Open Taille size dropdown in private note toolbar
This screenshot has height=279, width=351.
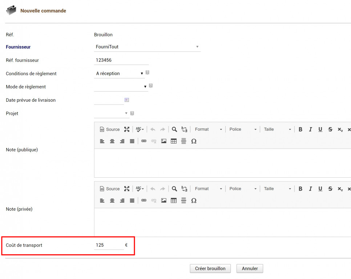click(277, 189)
